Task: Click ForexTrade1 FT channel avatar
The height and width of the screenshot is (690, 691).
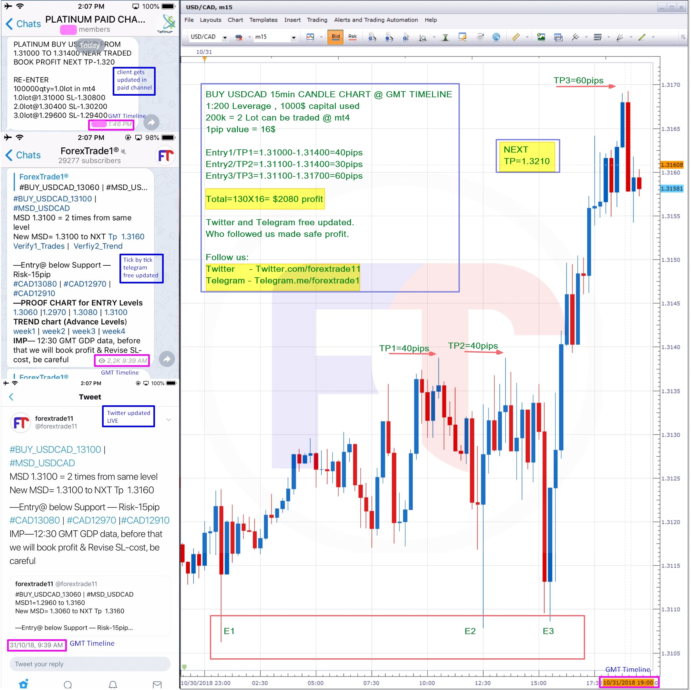Action: coord(166,156)
